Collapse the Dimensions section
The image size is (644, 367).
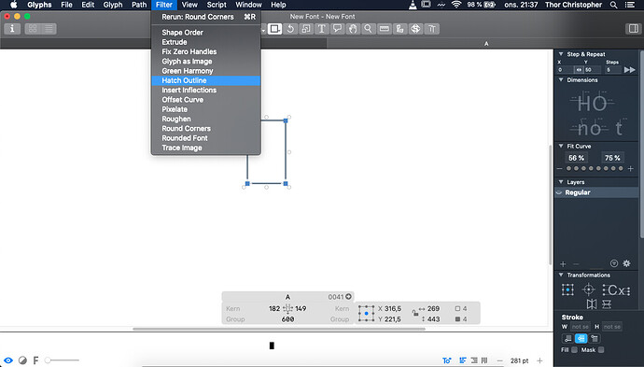(x=561, y=79)
